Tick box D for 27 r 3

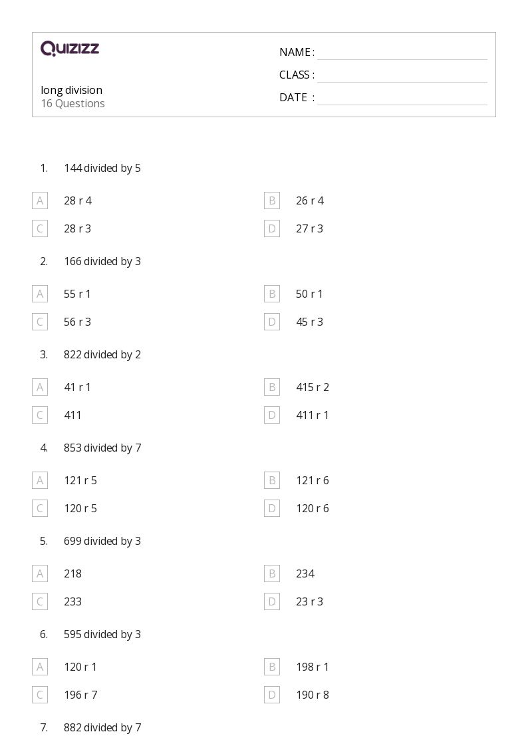272,228
